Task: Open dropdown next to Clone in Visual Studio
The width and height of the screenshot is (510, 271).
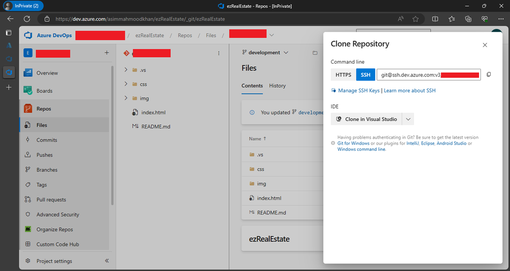Action: (x=408, y=119)
